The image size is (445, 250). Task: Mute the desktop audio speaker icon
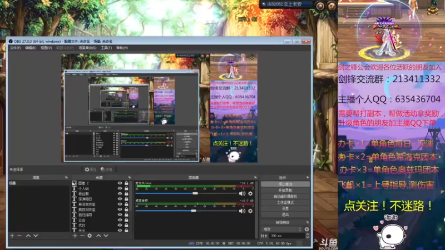(242, 211)
